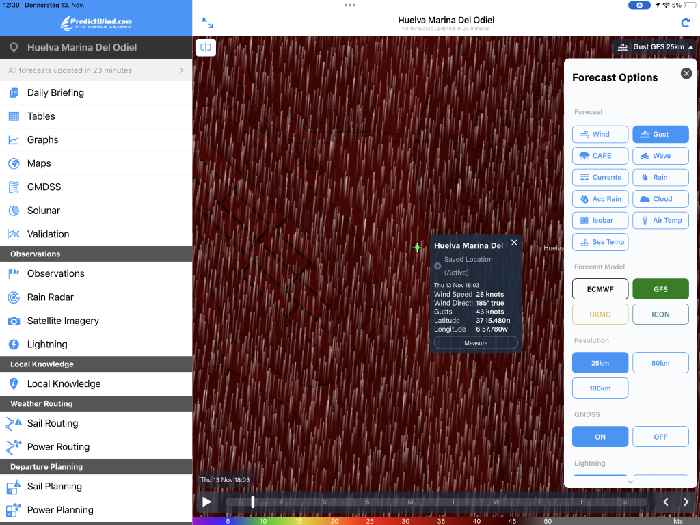Step to the previous forecast time arrow
Screen dimensions: 700x525
[x=667, y=502]
